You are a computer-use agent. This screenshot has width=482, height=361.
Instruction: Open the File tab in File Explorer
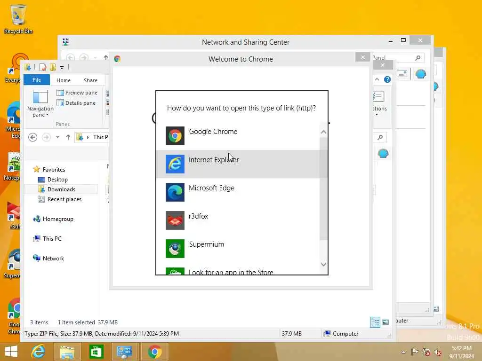(37, 80)
